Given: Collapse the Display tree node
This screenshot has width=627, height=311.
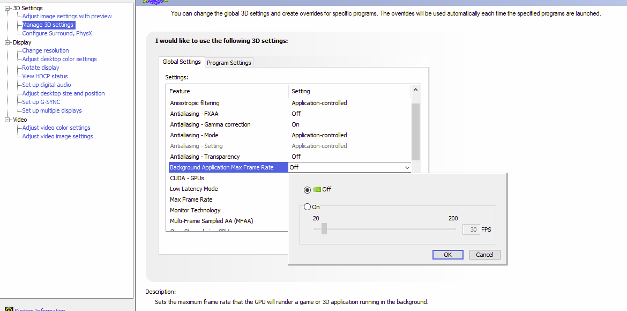Looking at the screenshot, I should click(x=7, y=42).
